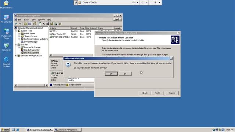
Task: Click Cancel button in Setup Wizard
Action: [x=172, y=93]
